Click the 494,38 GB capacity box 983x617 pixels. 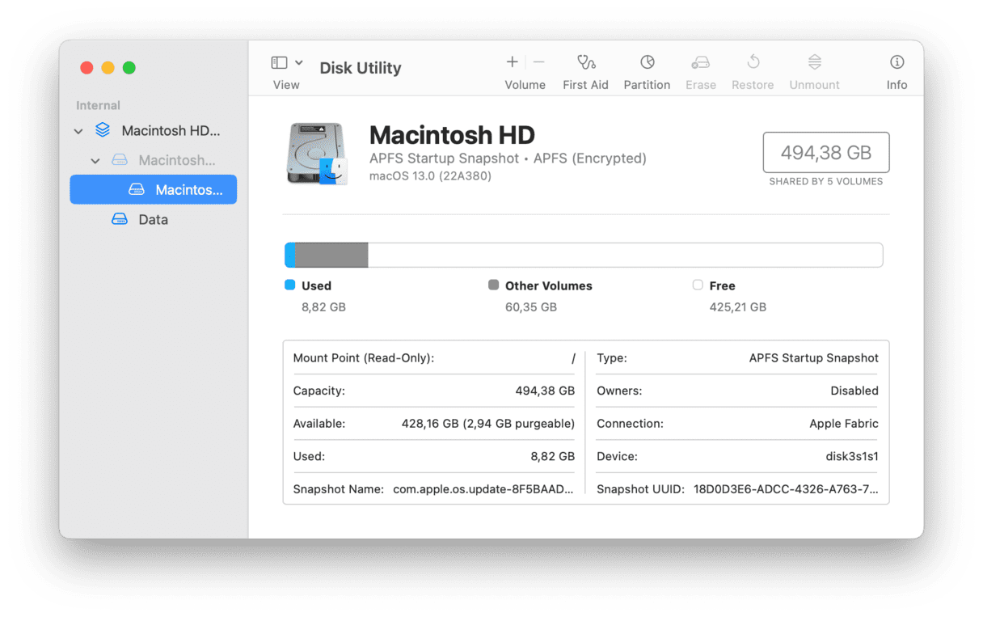(x=825, y=153)
